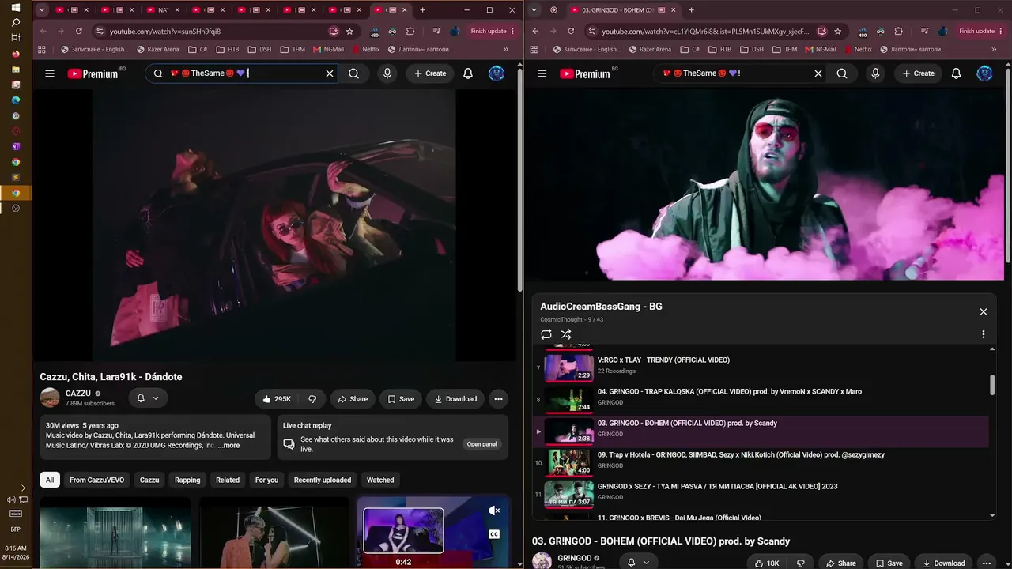Play GR!NGOD - TRAP KALQSKA playlist item
Viewport: 1012px width, 569px height.
761,399
